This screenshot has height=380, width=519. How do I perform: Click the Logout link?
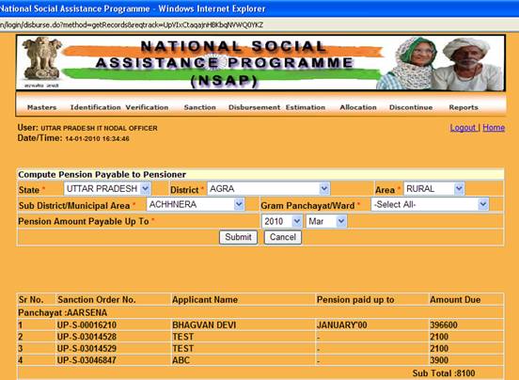pos(463,127)
